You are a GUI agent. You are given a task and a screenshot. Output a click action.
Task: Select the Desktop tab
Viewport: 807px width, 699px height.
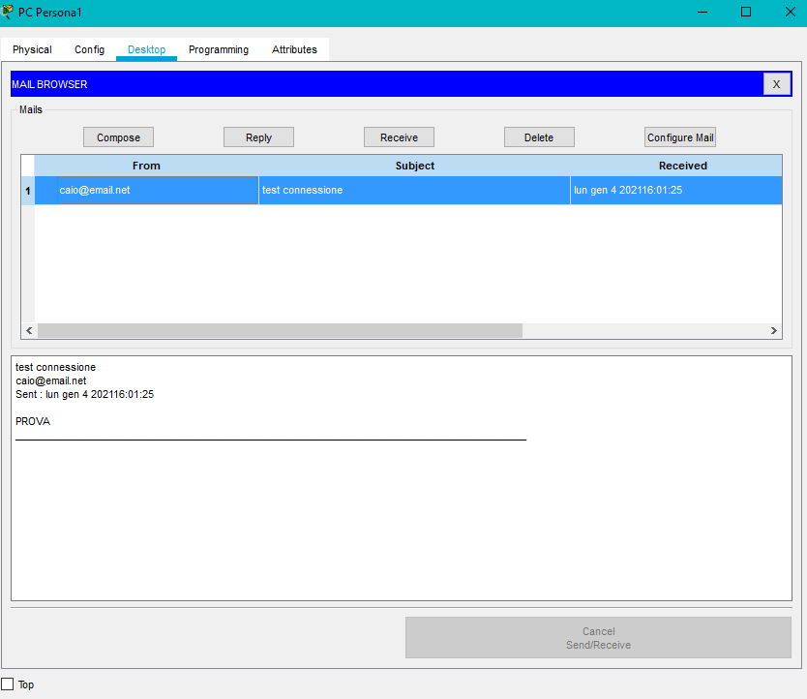click(x=146, y=49)
